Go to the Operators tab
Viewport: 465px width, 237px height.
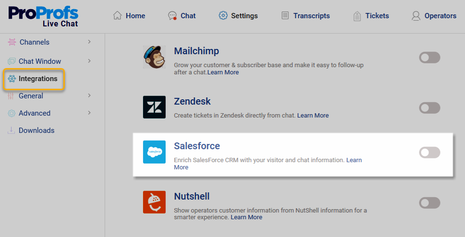[434, 16]
